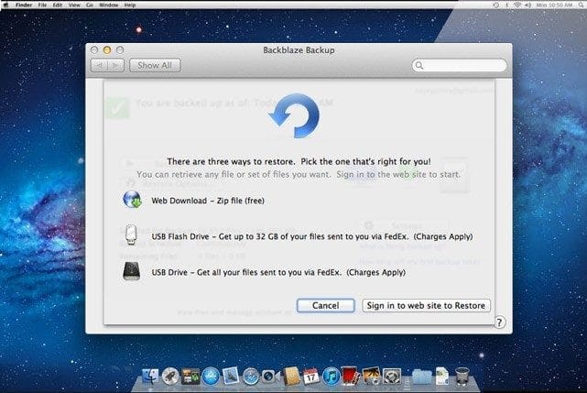This screenshot has width=587, height=393.
Task: Open Mail from the Dock
Action: pyautogui.click(x=231, y=376)
